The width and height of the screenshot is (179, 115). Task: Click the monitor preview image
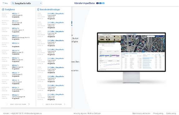[x=131, y=58]
